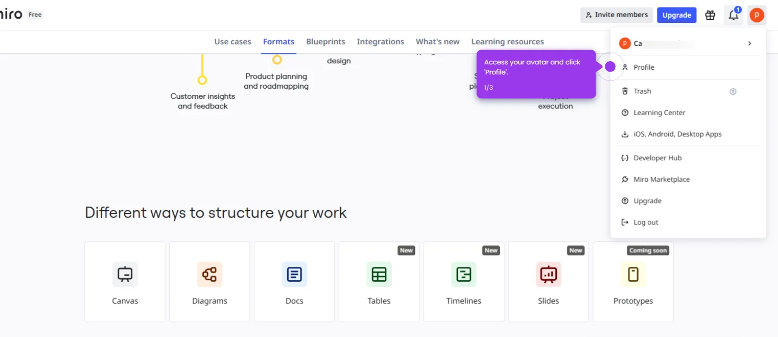Click the blue Upgrade button
Viewport: 778px width, 337px height.
pyautogui.click(x=677, y=15)
